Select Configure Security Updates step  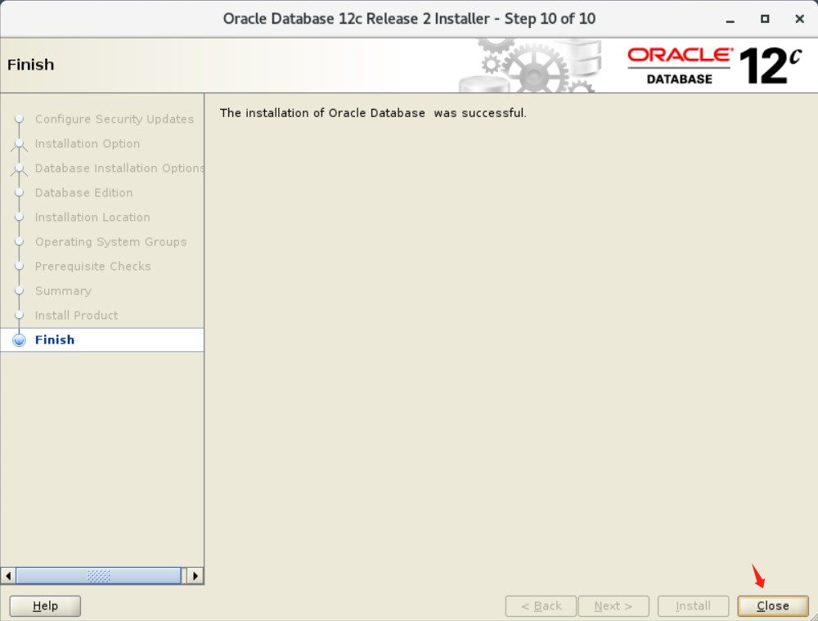(x=115, y=119)
